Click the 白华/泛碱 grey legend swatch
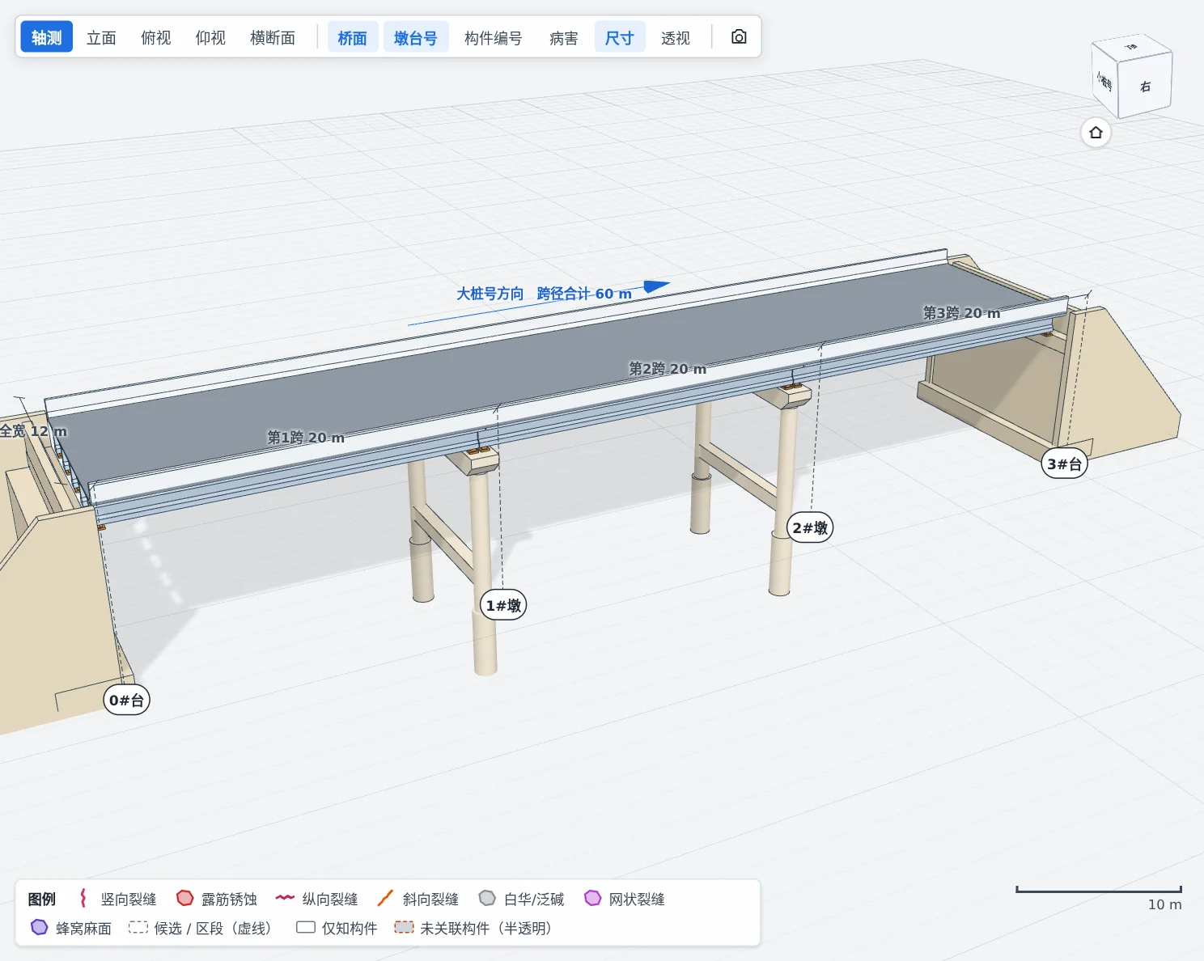Screen dimensions: 1204x961 (x=487, y=898)
